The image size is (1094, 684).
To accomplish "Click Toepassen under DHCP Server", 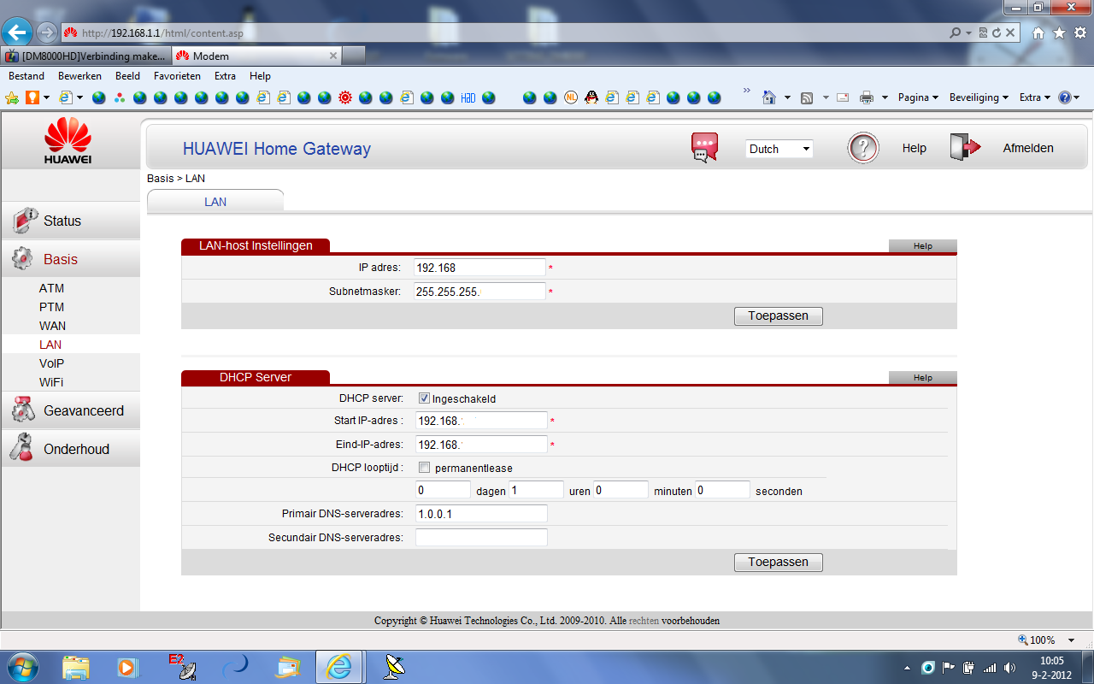I will point(778,562).
